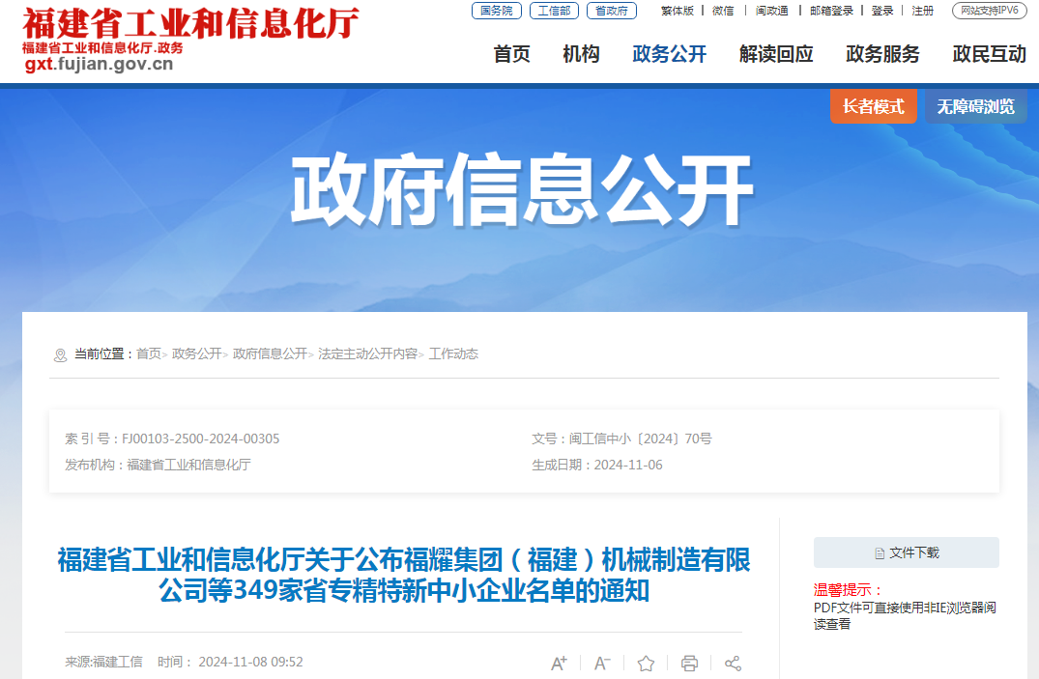Turn on 无障碍浏览 accessibility browsing
Screen dimensions: 1039x679
[x=976, y=106]
